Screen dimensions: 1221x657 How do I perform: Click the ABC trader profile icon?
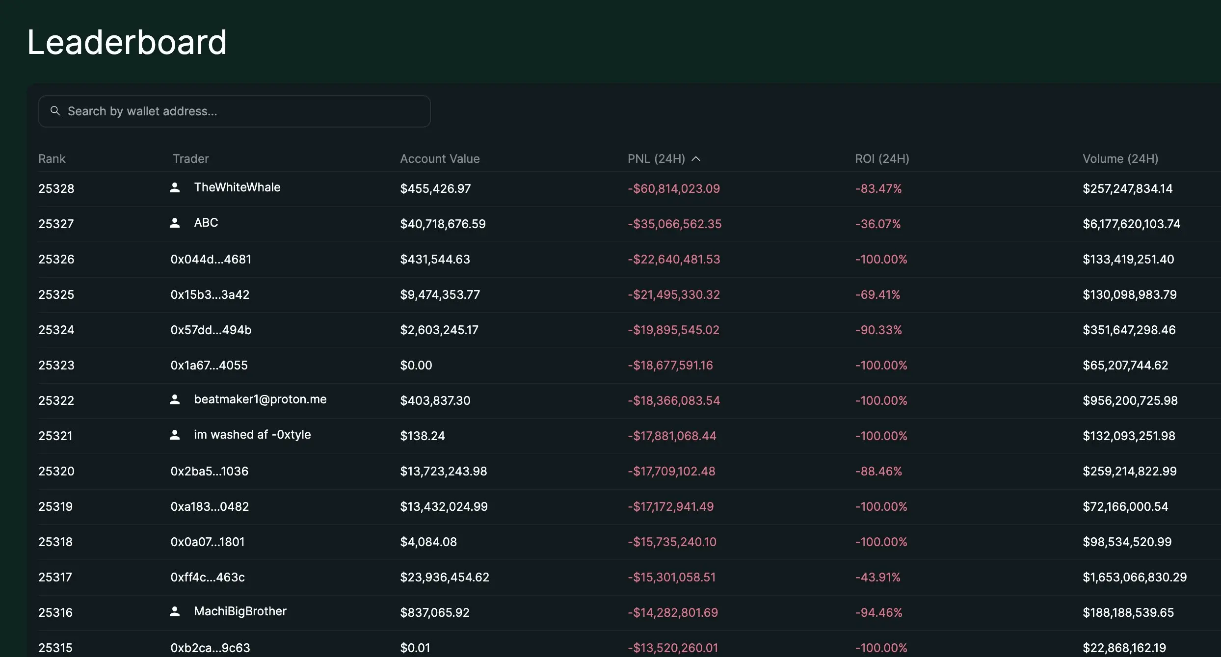click(x=175, y=223)
